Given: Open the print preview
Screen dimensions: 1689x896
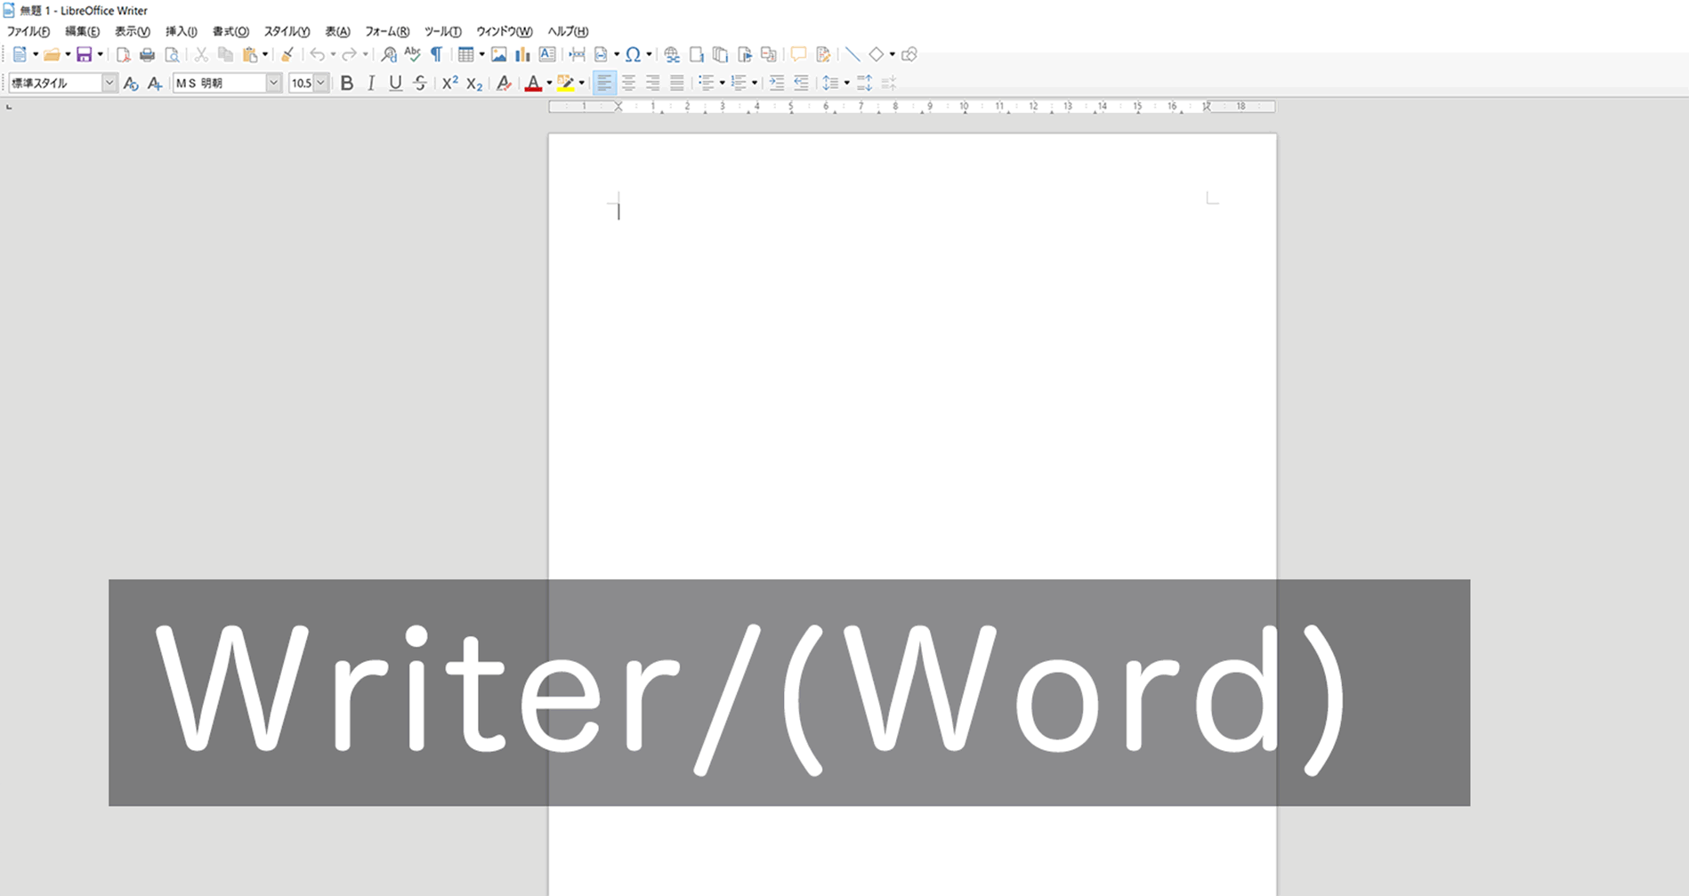Looking at the screenshot, I should point(172,54).
